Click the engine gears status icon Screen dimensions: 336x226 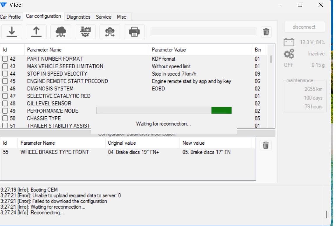(x=289, y=54)
